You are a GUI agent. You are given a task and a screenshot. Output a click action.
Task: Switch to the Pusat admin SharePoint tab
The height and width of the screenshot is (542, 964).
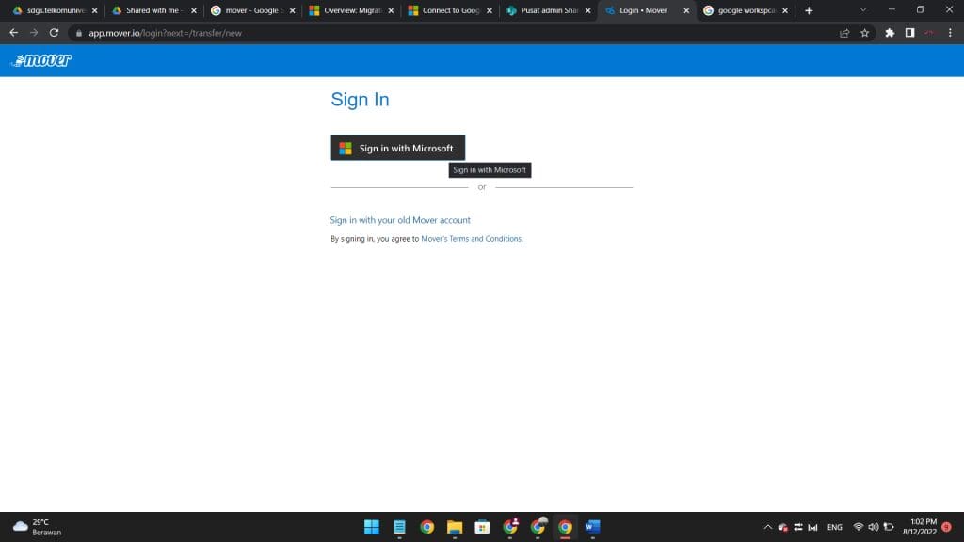click(549, 10)
